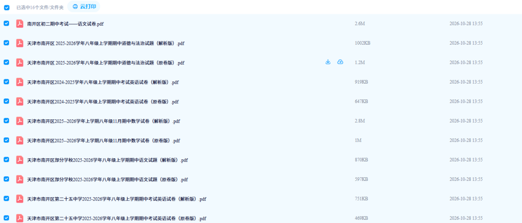Image resolution: width=522 pixels, height=223 pixels.
Task: Click PDF icon of 道德与法治试题（解析版）.pdf
Action: coord(20,43)
